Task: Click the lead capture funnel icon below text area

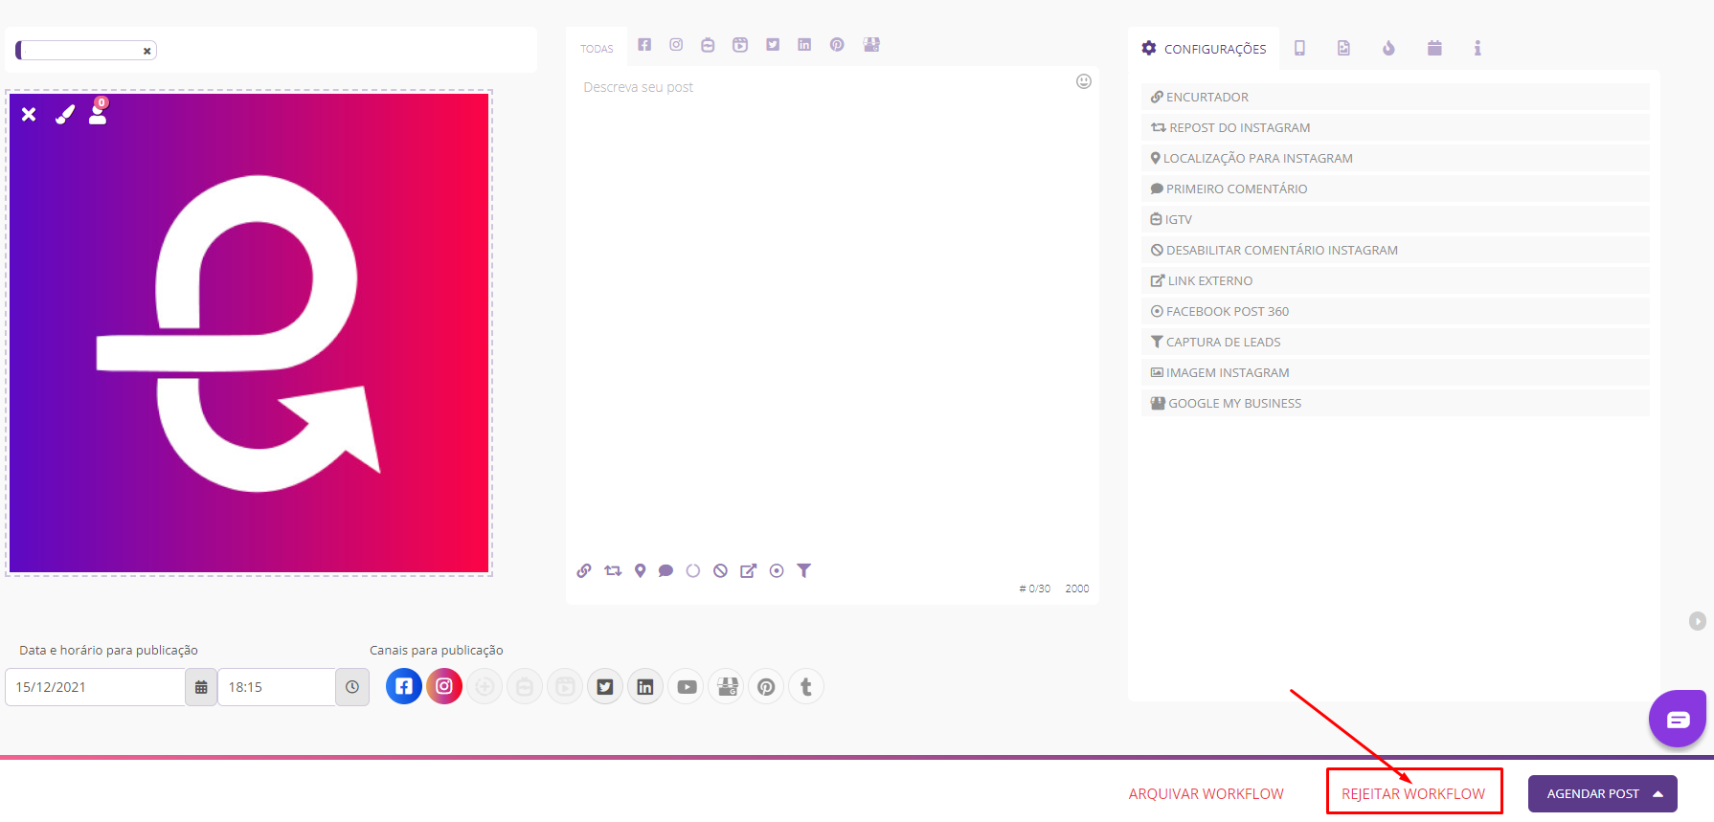Action: click(x=804, y=570)
